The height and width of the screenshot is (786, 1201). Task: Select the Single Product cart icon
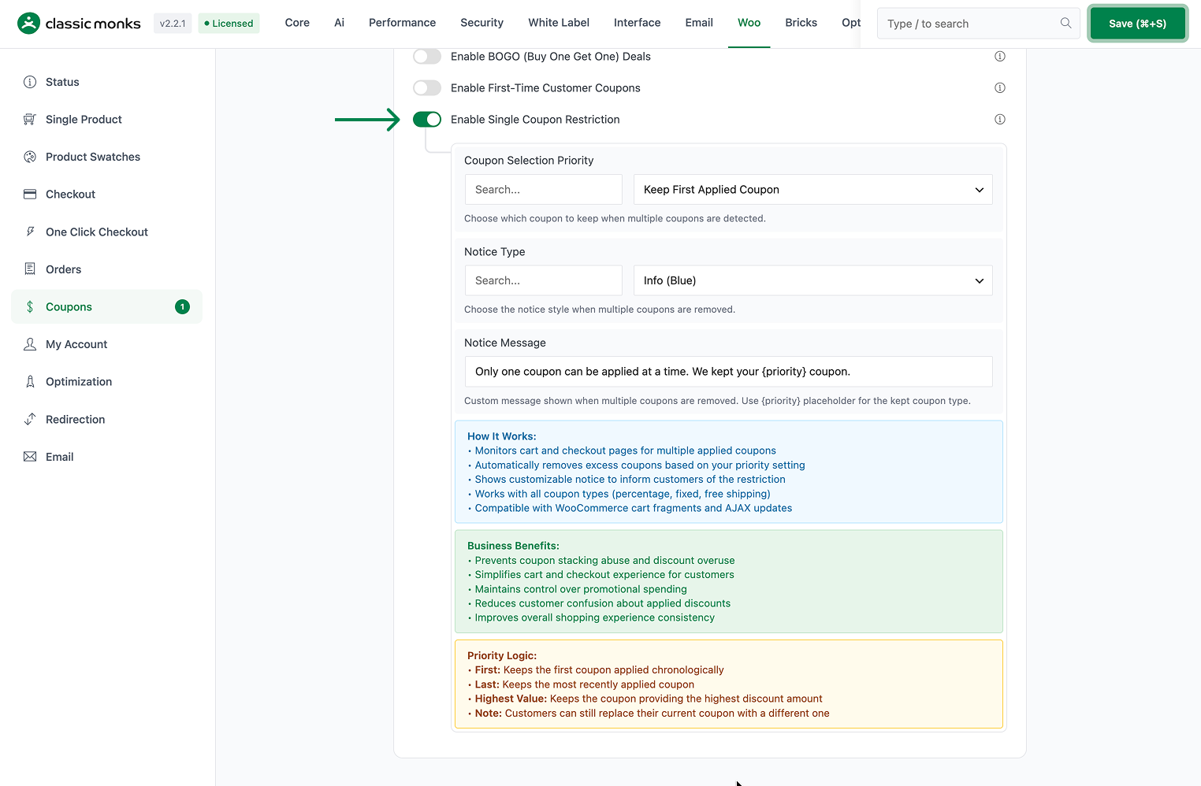pos(30,120)
